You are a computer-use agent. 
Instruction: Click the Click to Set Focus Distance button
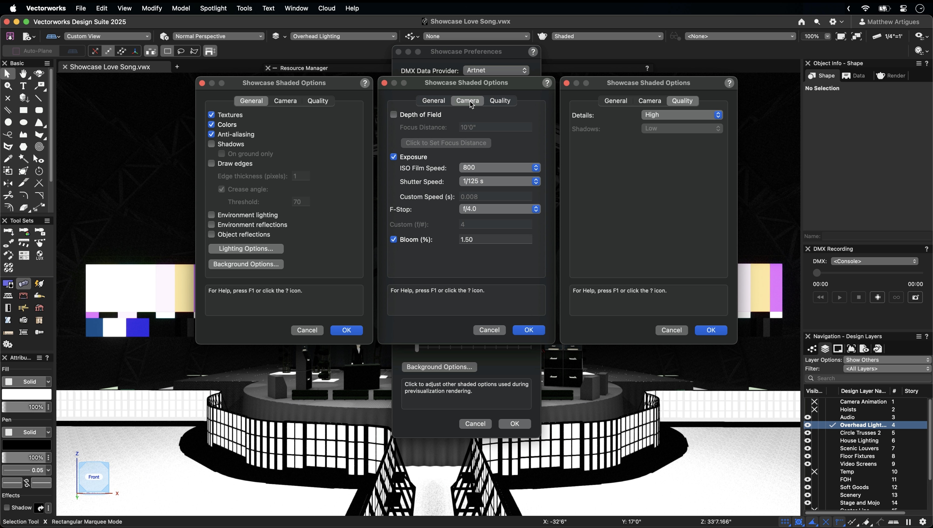(446, 143)
